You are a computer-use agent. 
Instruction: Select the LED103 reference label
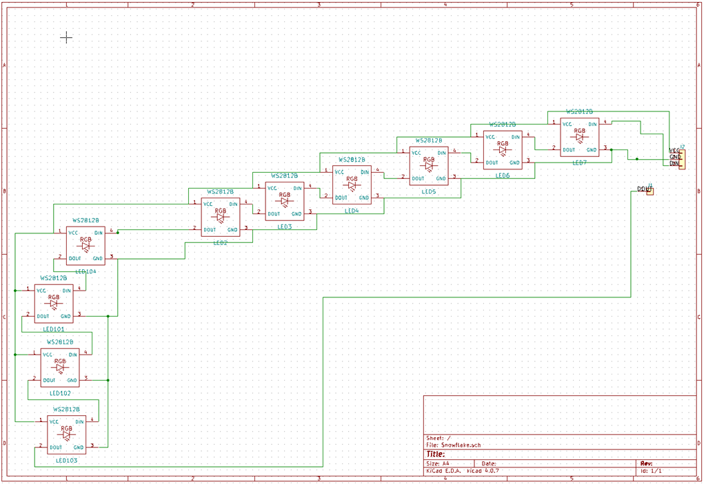coord(66,461)
